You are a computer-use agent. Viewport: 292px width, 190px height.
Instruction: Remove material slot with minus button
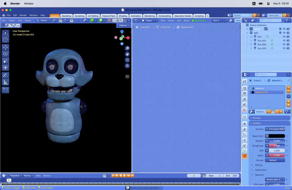[288, 91]
